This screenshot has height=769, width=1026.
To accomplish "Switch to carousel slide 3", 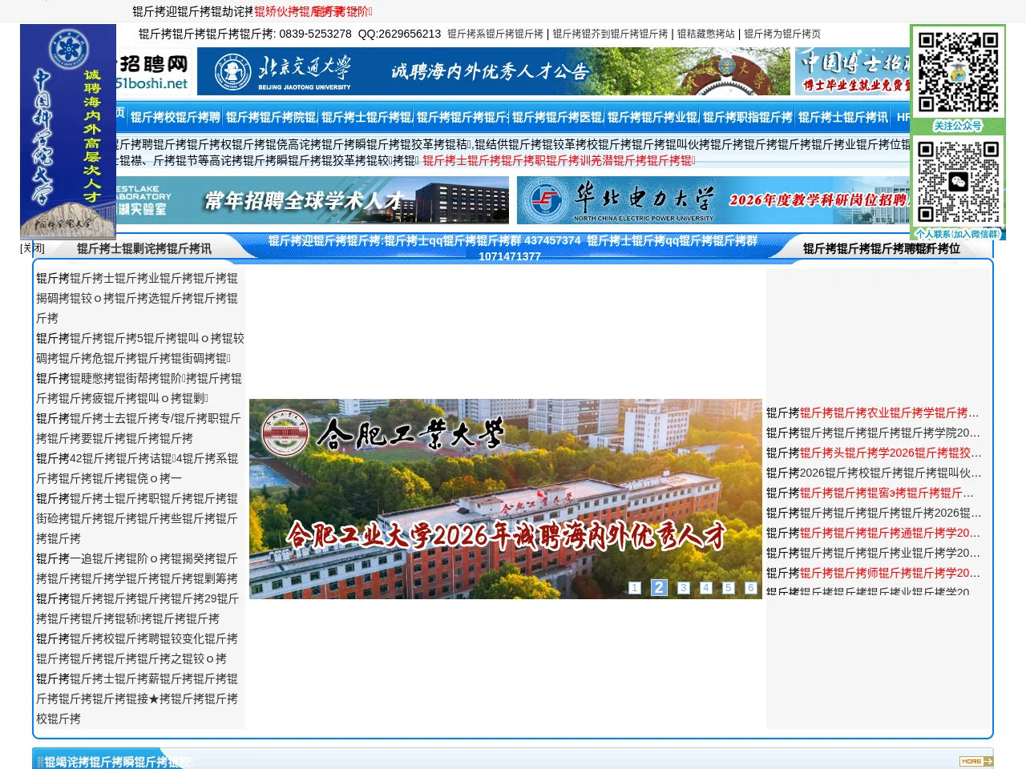I will [x=684, y=588].
